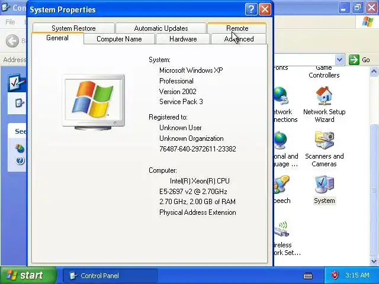Open the Advanced tab

[x=239, y=39]
